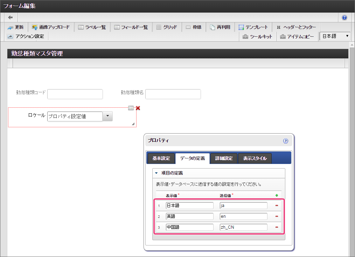
Task: Collapse the 項目の定義 section
Action: 156,173
